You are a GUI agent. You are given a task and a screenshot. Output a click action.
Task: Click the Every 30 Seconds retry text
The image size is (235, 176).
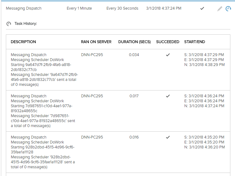point(122,8)
